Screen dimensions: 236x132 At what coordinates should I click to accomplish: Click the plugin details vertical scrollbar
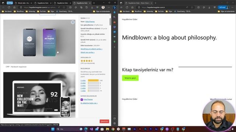[110, 22]
